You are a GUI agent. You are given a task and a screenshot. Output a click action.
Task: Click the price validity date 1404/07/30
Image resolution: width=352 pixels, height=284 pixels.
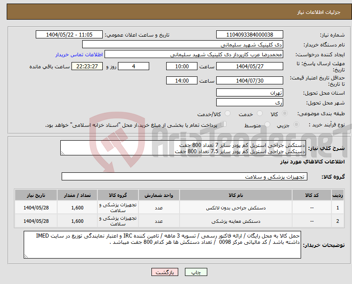coord(249,80)
